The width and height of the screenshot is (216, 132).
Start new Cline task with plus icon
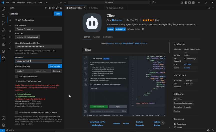(46, 8)
